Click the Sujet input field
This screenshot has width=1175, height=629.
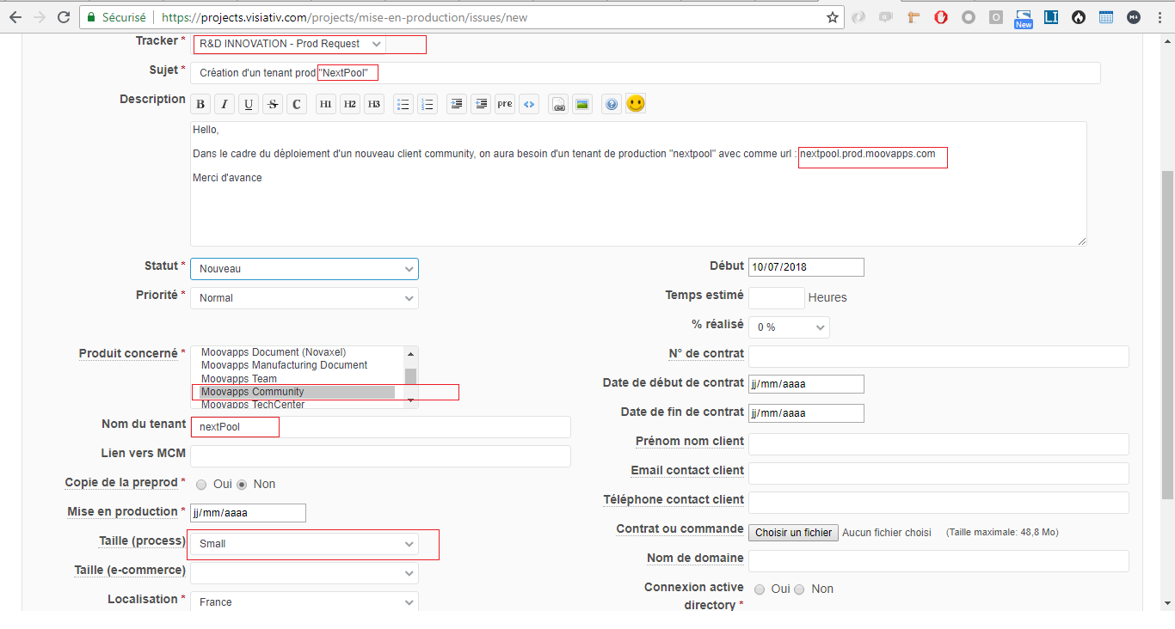[645, 73]
